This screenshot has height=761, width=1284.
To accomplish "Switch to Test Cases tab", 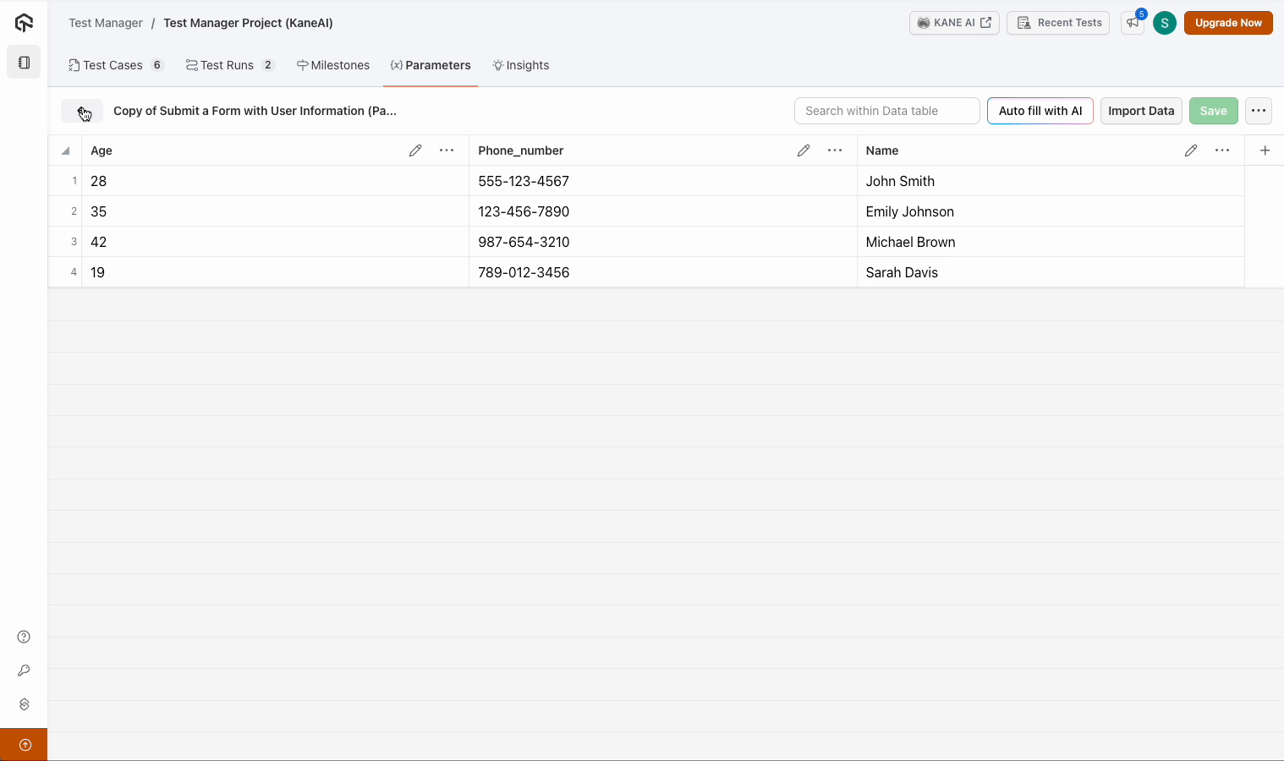I will [112, 65].
